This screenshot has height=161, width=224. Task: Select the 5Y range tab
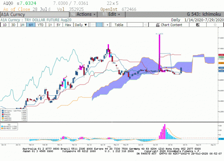59,25
